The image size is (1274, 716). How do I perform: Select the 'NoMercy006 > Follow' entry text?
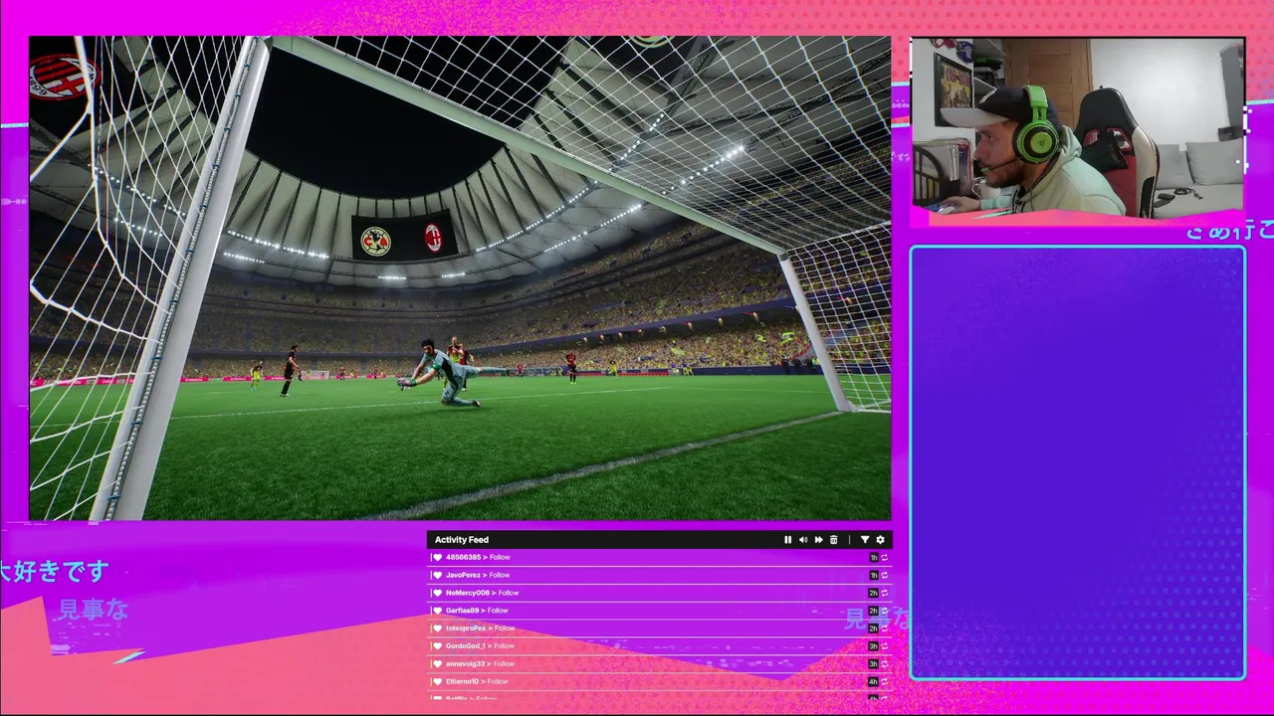click(x=483, y=593)
